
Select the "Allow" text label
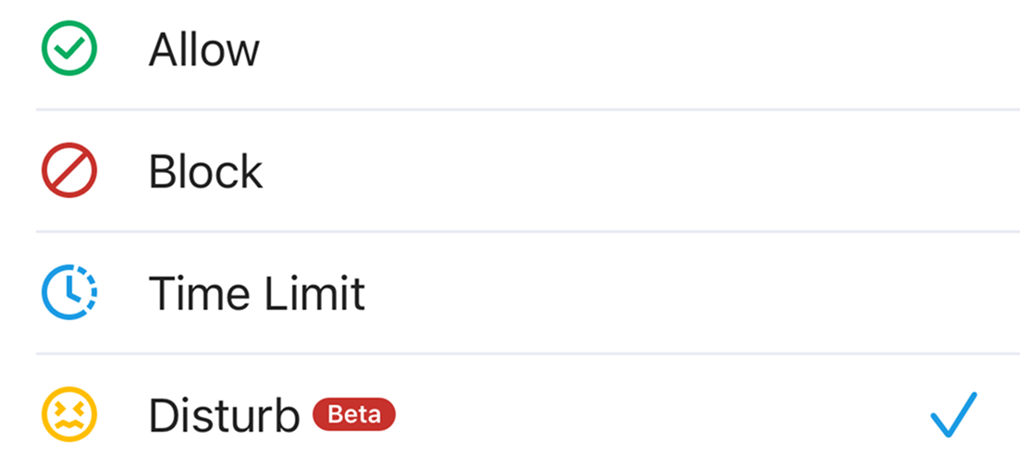pyautogui.click(x=203, y=50)
